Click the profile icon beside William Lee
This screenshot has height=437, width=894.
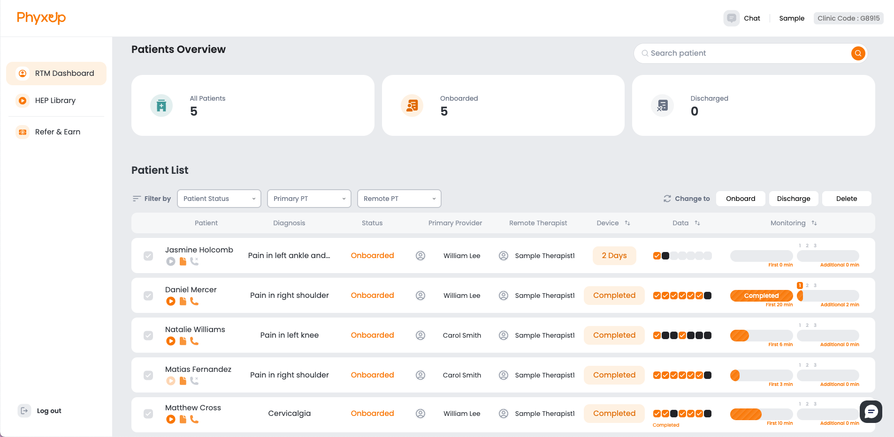click(420, 256)
